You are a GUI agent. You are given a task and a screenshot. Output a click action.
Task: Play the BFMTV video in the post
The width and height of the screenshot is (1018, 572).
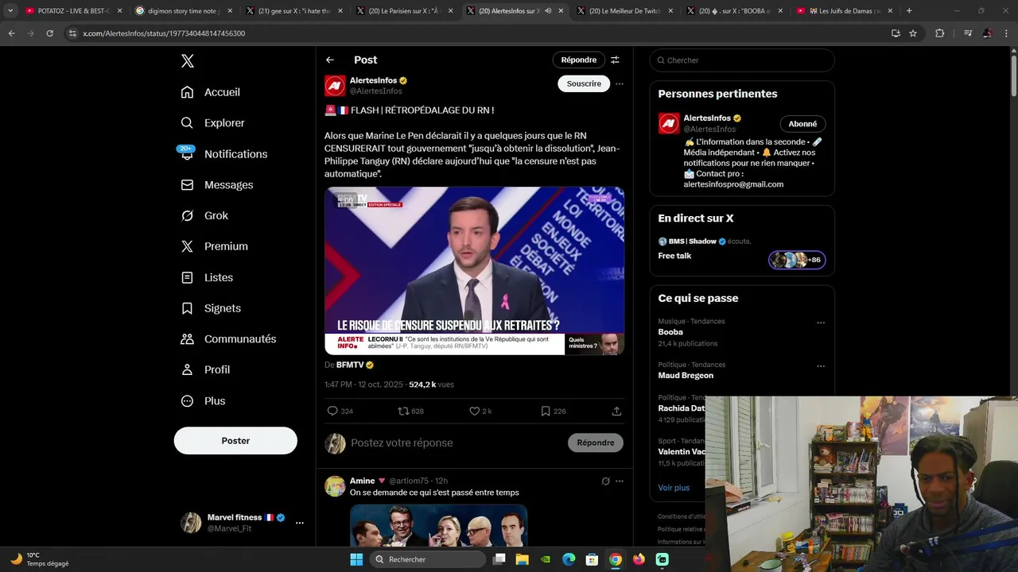(x=474, y=271)
